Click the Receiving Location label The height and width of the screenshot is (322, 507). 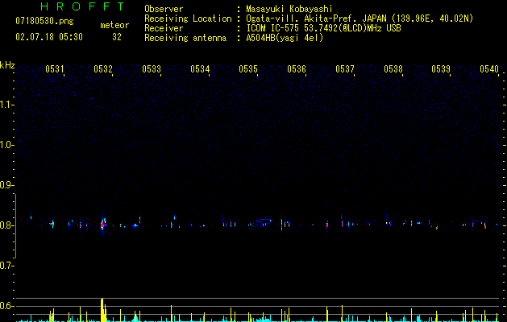(x=188, y=19)
